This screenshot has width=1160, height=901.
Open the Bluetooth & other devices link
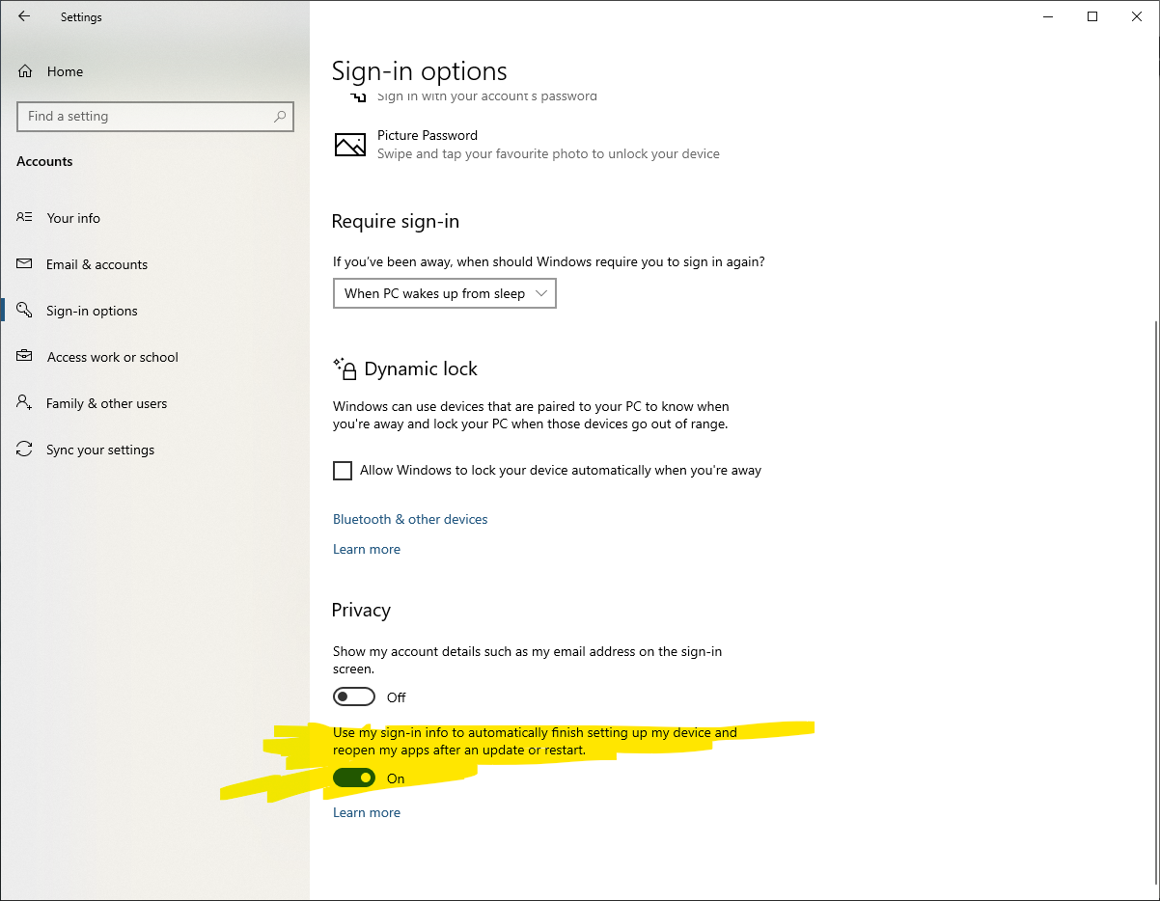(410, 519)
